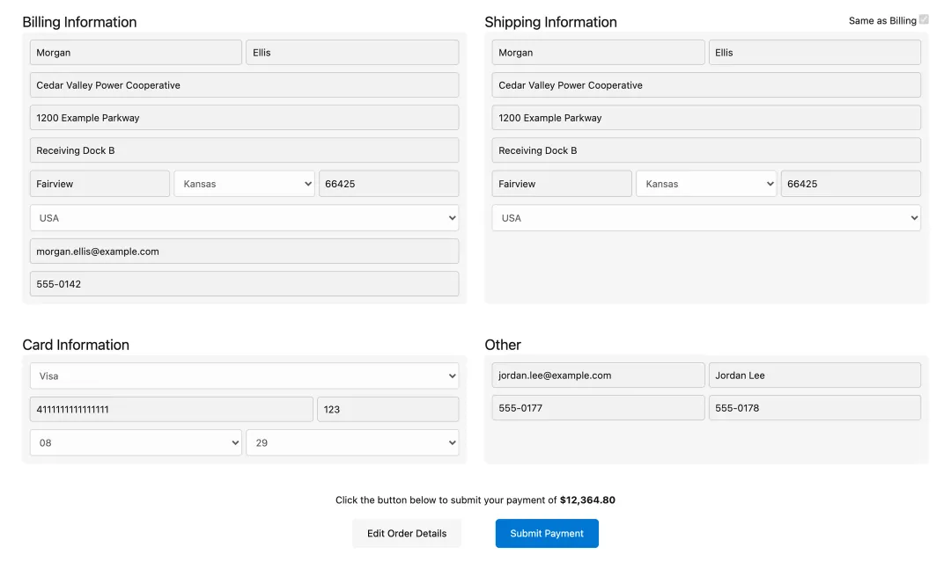The height and width of the screenshot is (569, 951).
Task: Click the card security code field 123
Action: tap(388, 409)
